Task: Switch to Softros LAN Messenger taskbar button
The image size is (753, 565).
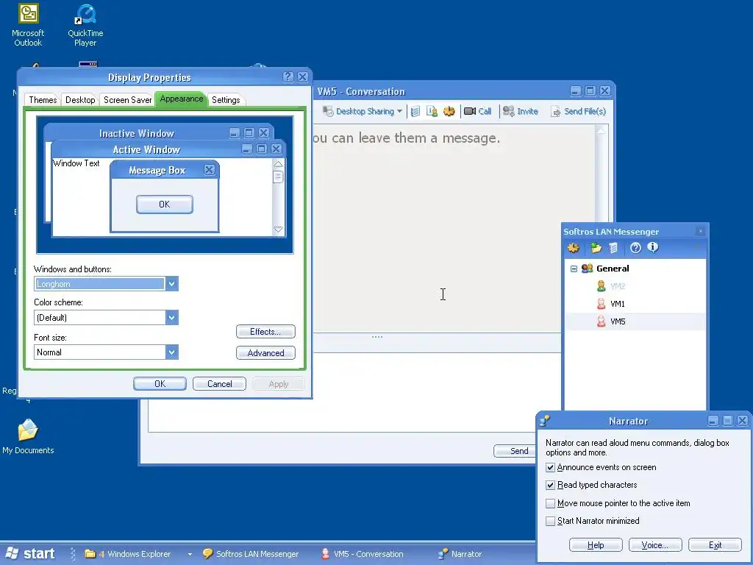Action: 251,554
